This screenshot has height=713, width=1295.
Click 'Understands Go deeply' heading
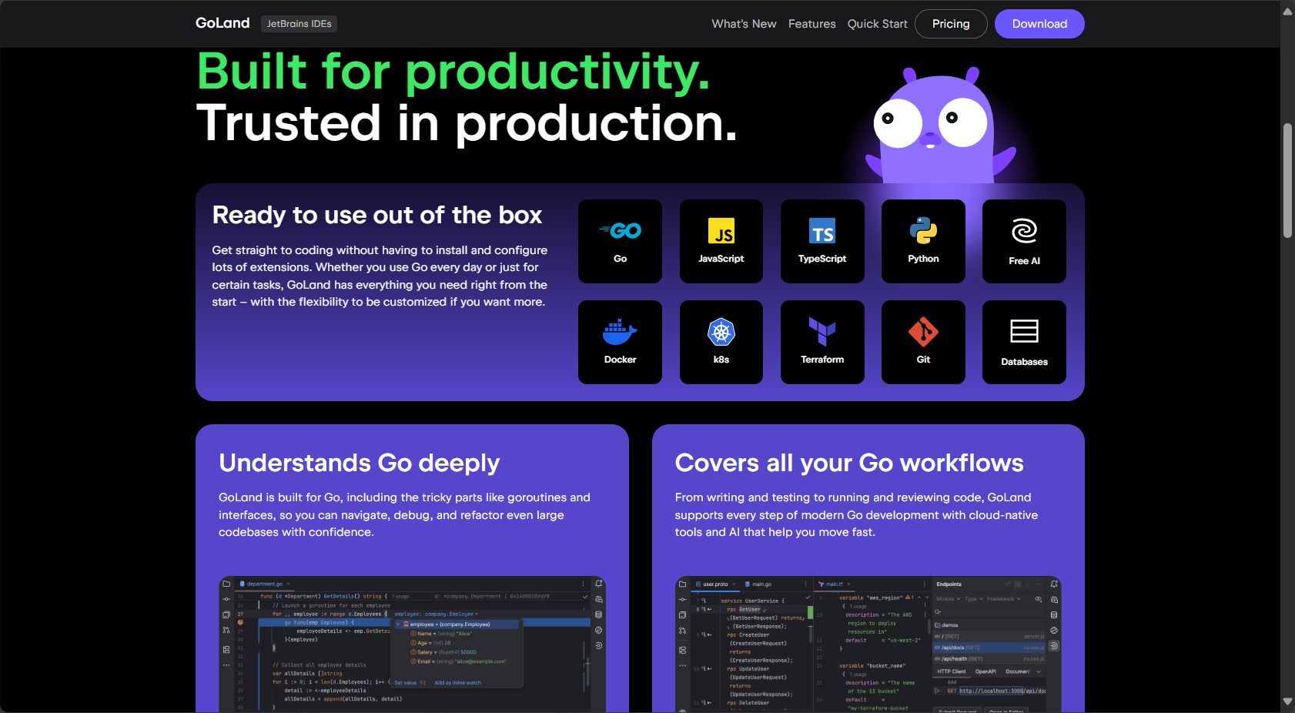point(360,463)
